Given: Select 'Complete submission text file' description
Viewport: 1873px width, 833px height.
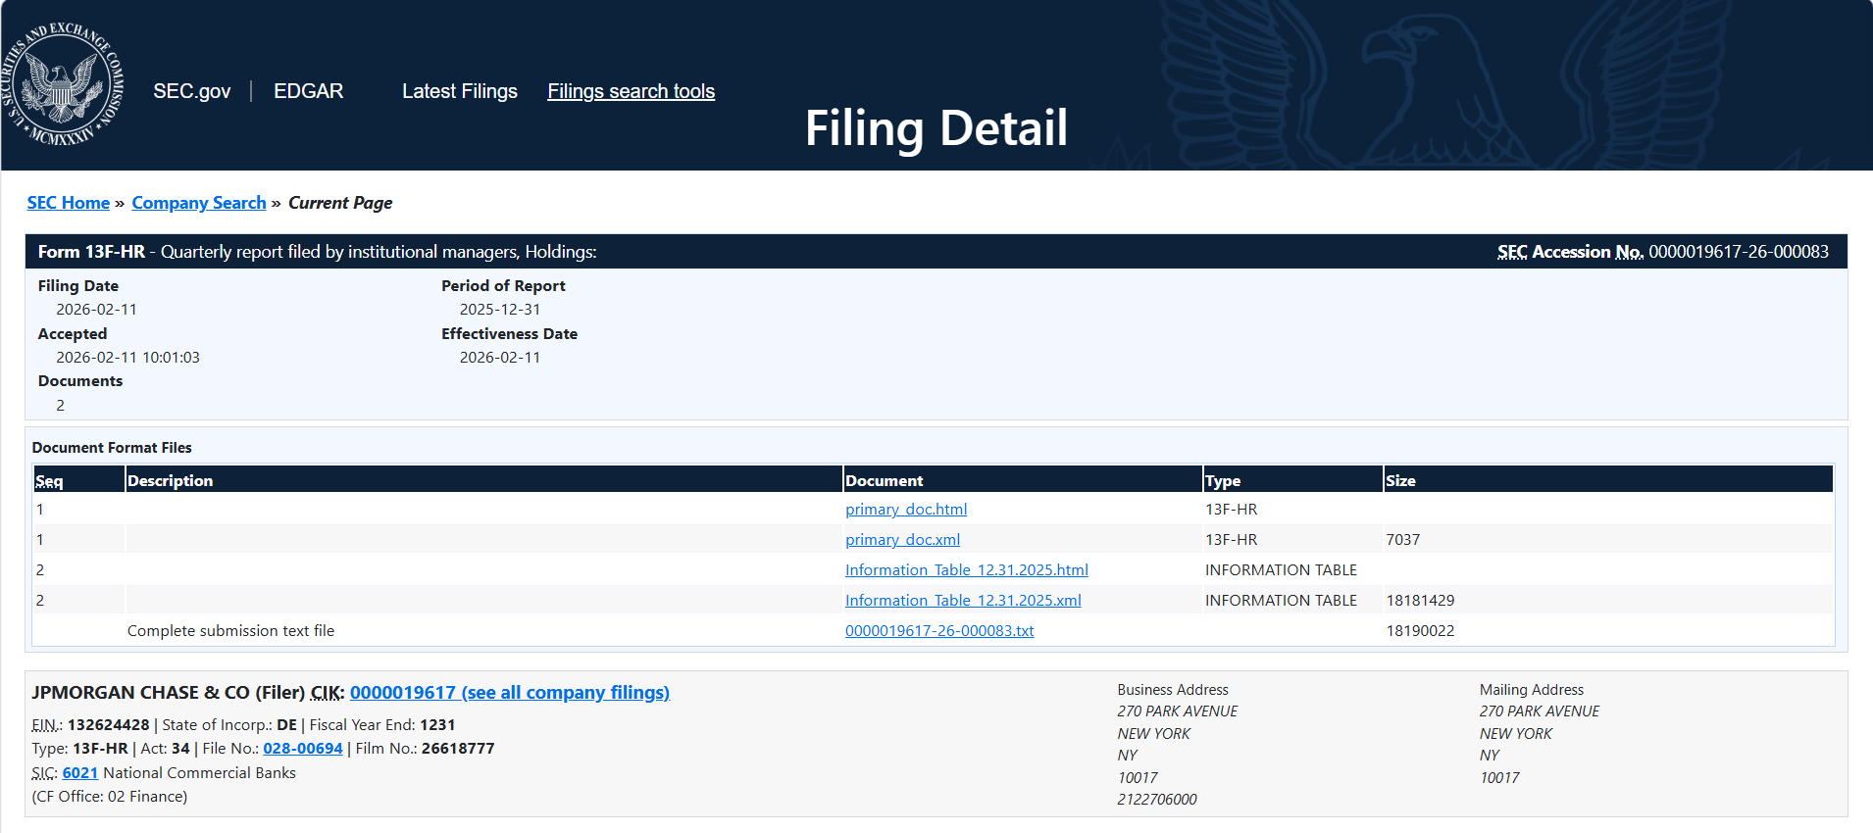Looking at the screenshot, I should tap(230, 631).
